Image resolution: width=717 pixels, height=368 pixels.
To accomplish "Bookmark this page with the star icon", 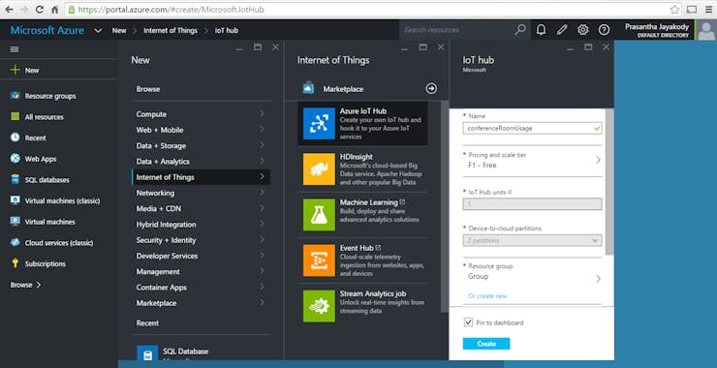I will coord(674,10).
